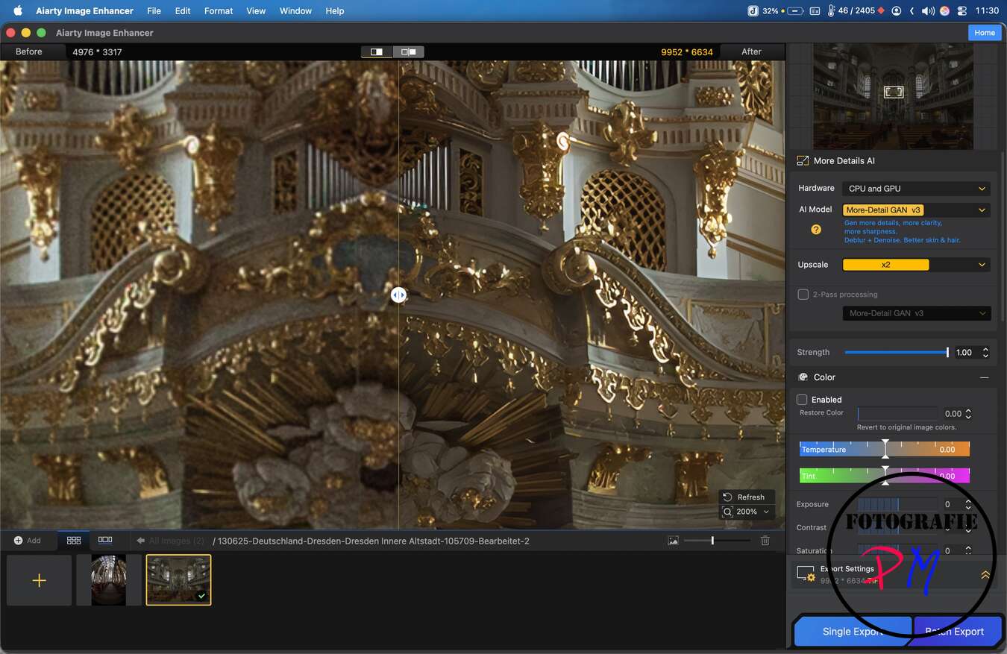Open the More Details AI panel icon
The width and height of the screenshot is (1007, 654).
[803, 160]
